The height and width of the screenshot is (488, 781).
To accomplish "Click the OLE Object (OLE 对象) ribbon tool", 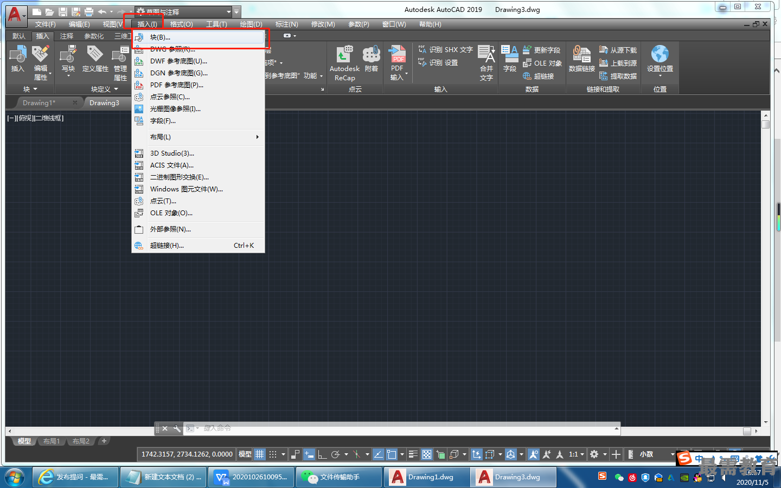I will pyautogui.click(x=542, y=63).
